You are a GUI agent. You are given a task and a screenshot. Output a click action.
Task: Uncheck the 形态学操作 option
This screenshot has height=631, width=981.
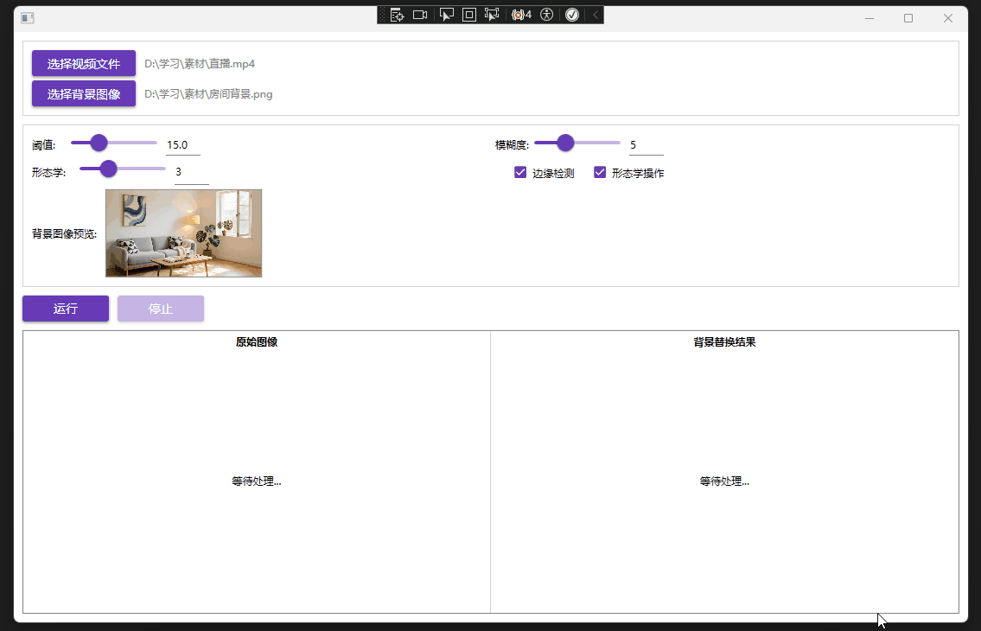pos(600,172)
